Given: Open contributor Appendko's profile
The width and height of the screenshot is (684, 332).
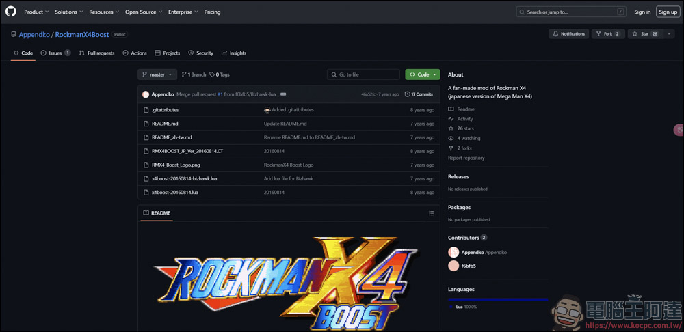Looking at the screenshot, I should click(477, 252).
